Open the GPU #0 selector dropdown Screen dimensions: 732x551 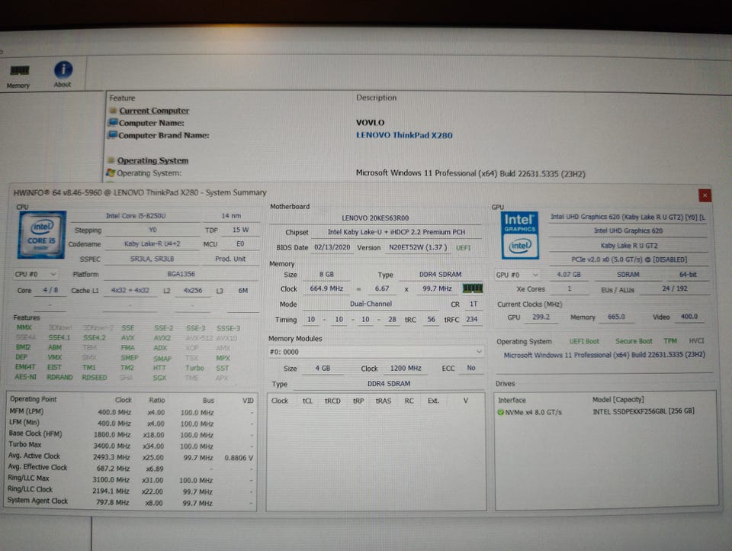tap(517, 275)
